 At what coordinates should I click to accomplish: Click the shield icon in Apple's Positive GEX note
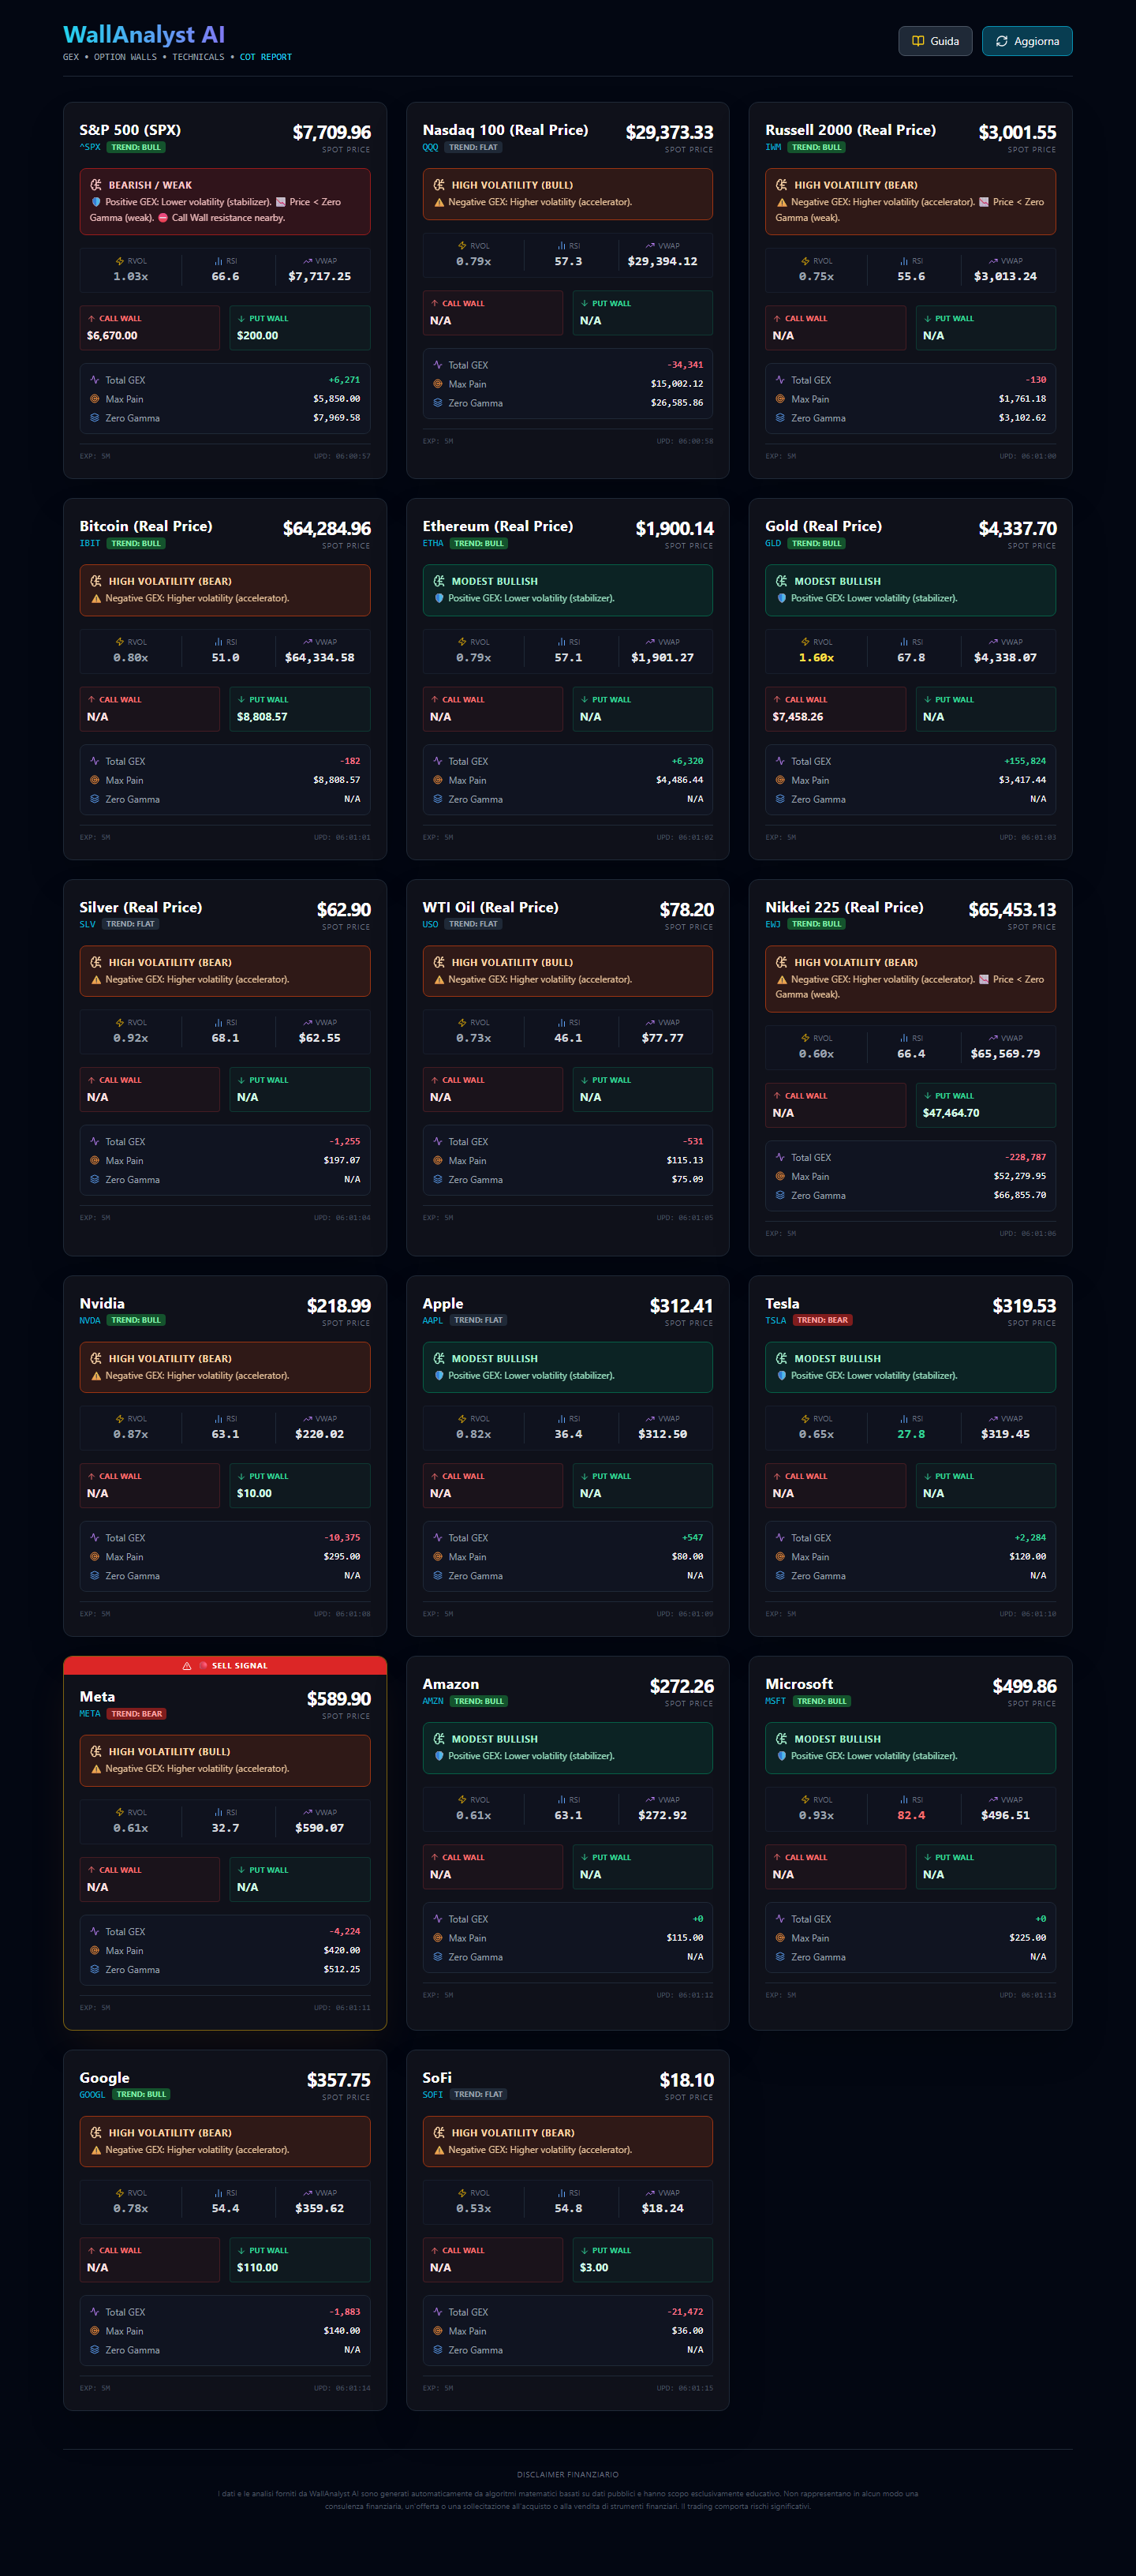pyautogui.click(x=439, y=1376)
